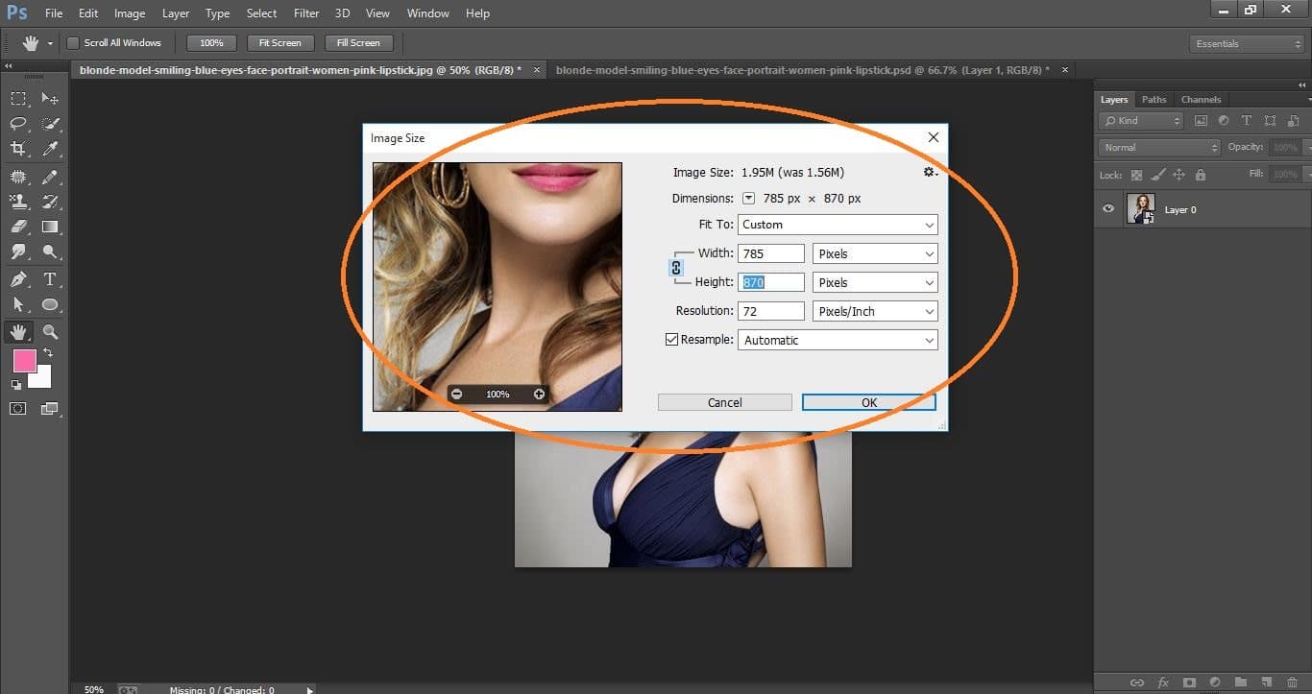1312x694 pixels.
Task: Select the Lasso tool
Action: pyautogui.click(x=17, y=123)
